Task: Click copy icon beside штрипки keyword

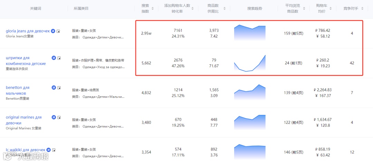Action: tap(59, 58)
